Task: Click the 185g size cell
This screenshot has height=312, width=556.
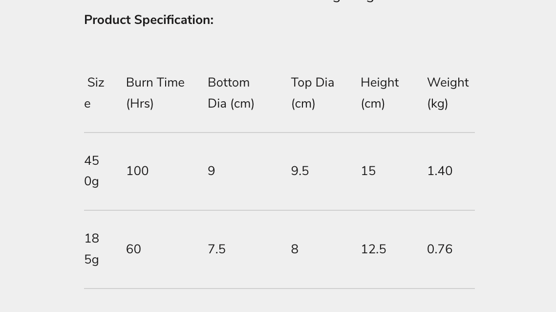Action: pyautogui.click(x=92, y=248)
